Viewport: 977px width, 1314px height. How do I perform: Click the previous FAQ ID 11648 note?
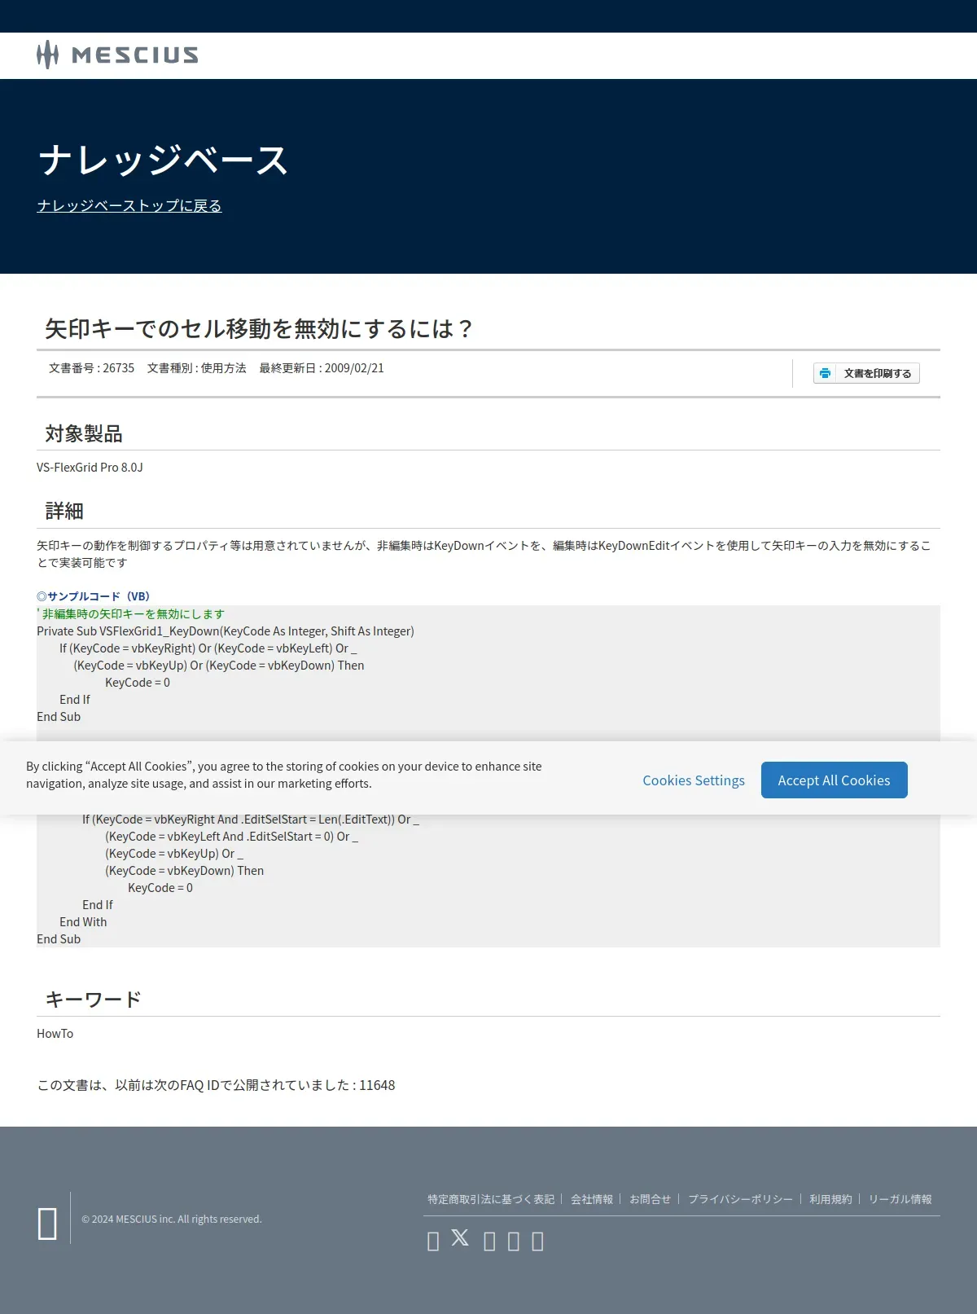click(216, 1085)
